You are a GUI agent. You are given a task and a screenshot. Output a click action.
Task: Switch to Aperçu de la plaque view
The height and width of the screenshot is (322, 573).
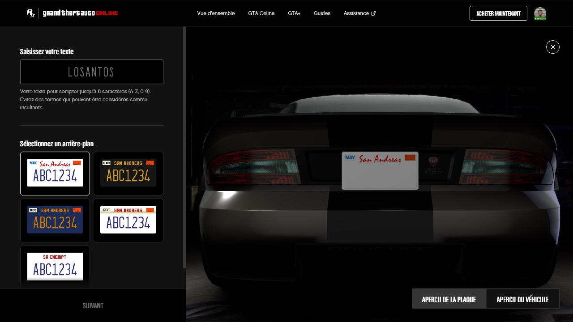(449, 299)
